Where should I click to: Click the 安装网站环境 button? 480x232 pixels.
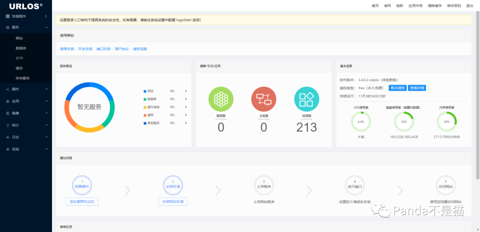click(x=173, y=202)
